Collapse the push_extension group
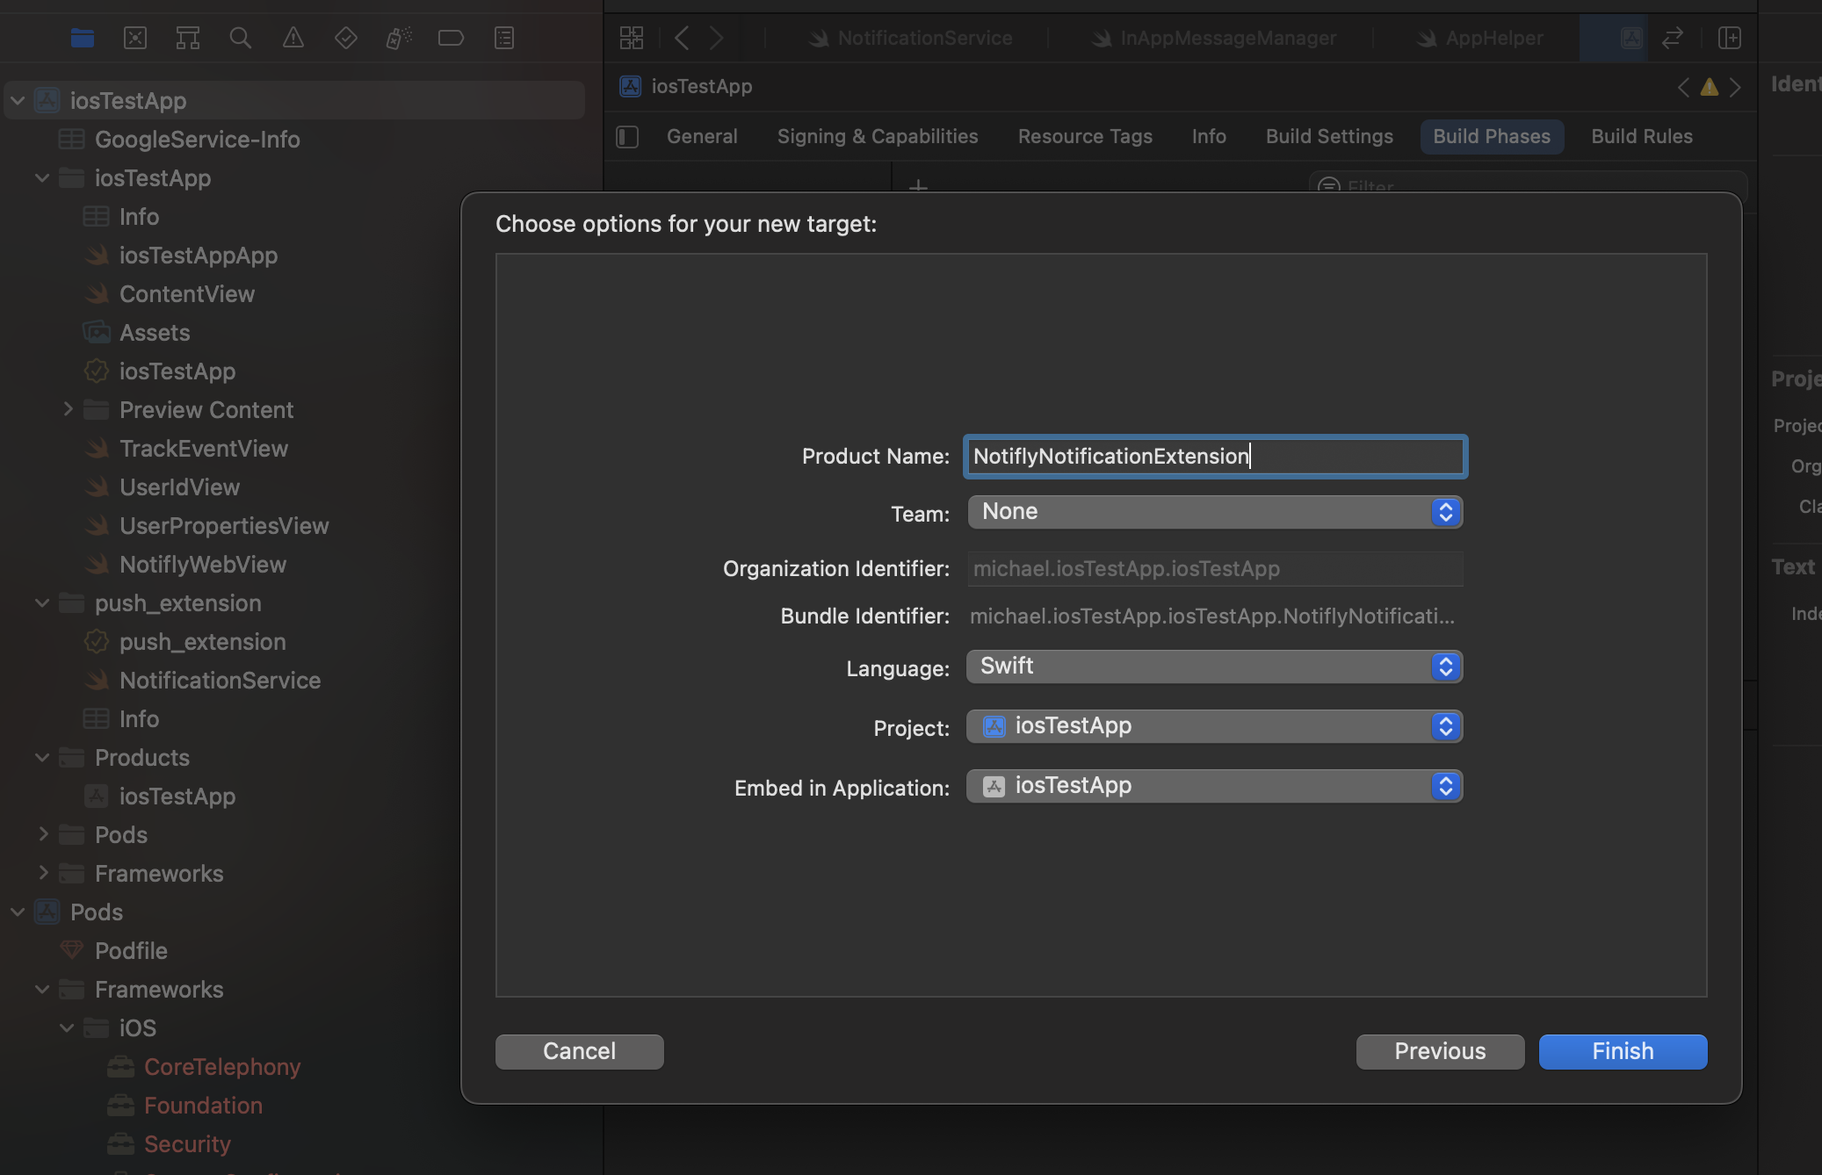Screen dimensions: 1822x1175 click(x=41, y=603)
